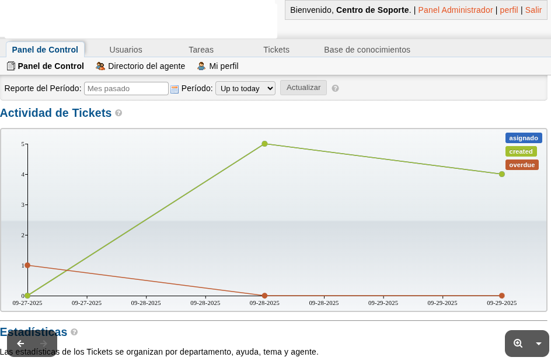The image size is (551, 364).
Task: Click help icon next to Actualizar button
Action: tap(335, 88)
